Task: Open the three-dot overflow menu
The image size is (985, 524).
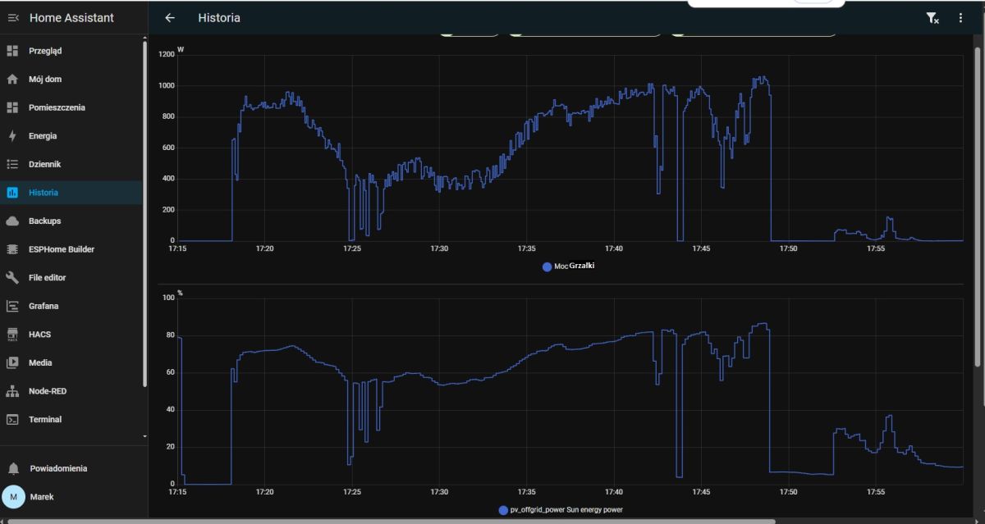Action: [x=960, y=18]
